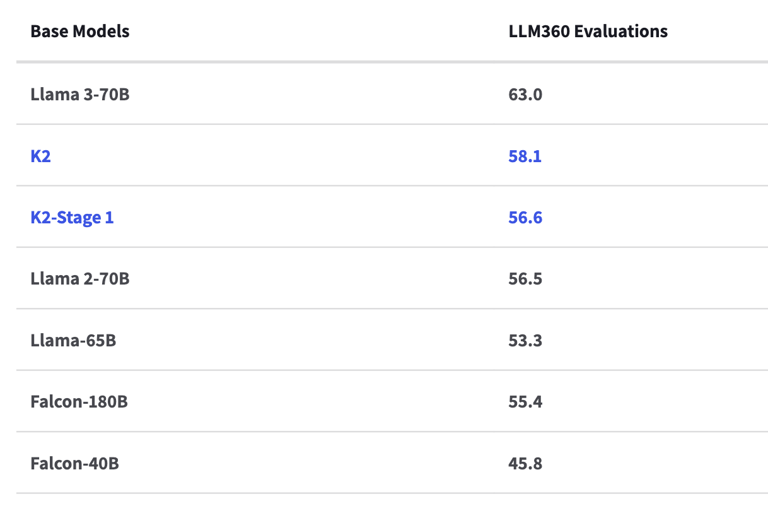
Task: Open the K2 model link
Action: coord(40,156)
